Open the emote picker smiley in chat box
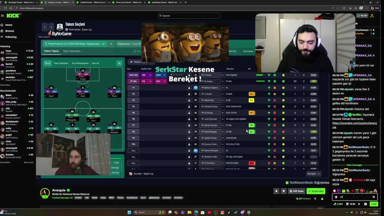 pyautogui.click(x=373, y=197)
